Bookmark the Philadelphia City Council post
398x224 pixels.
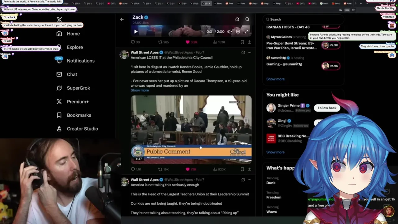[x=242, y=169]
